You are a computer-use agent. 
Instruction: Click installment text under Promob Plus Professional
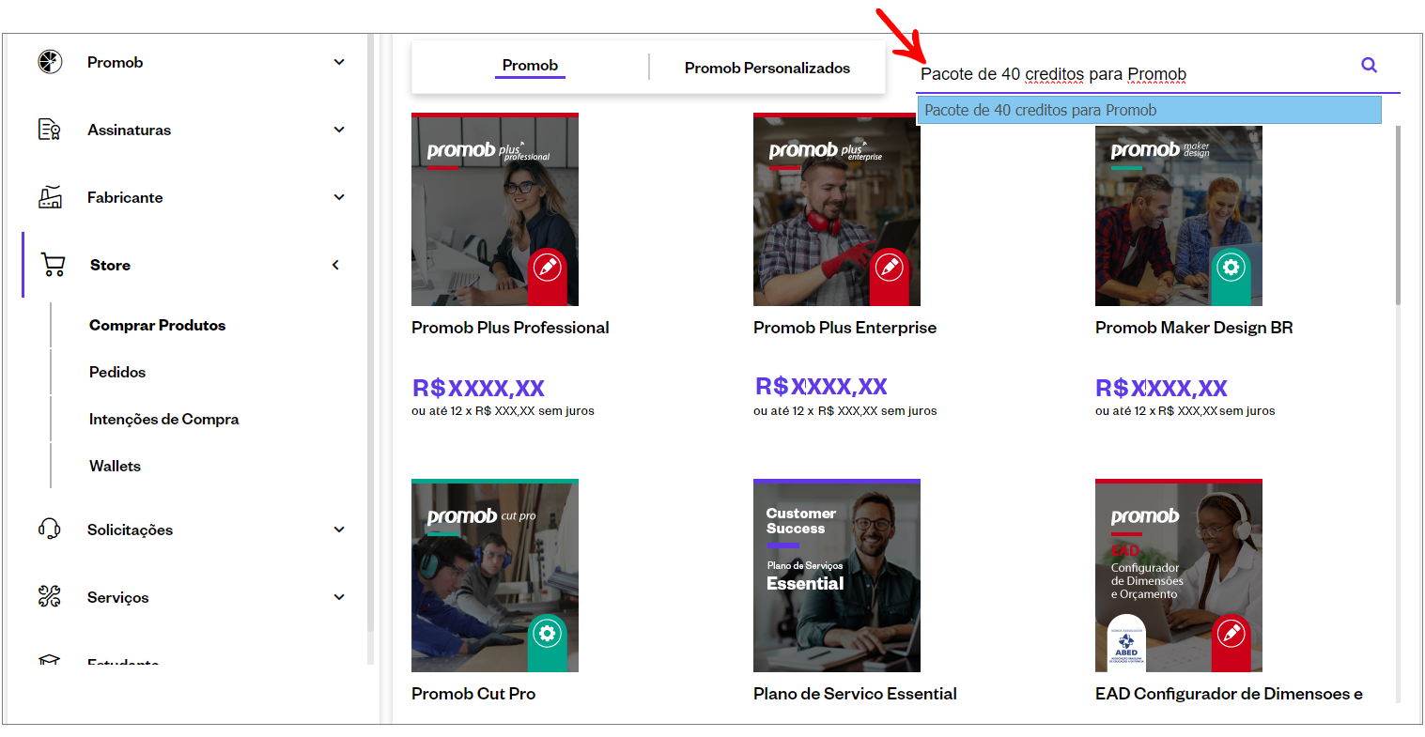coord(503,411)
